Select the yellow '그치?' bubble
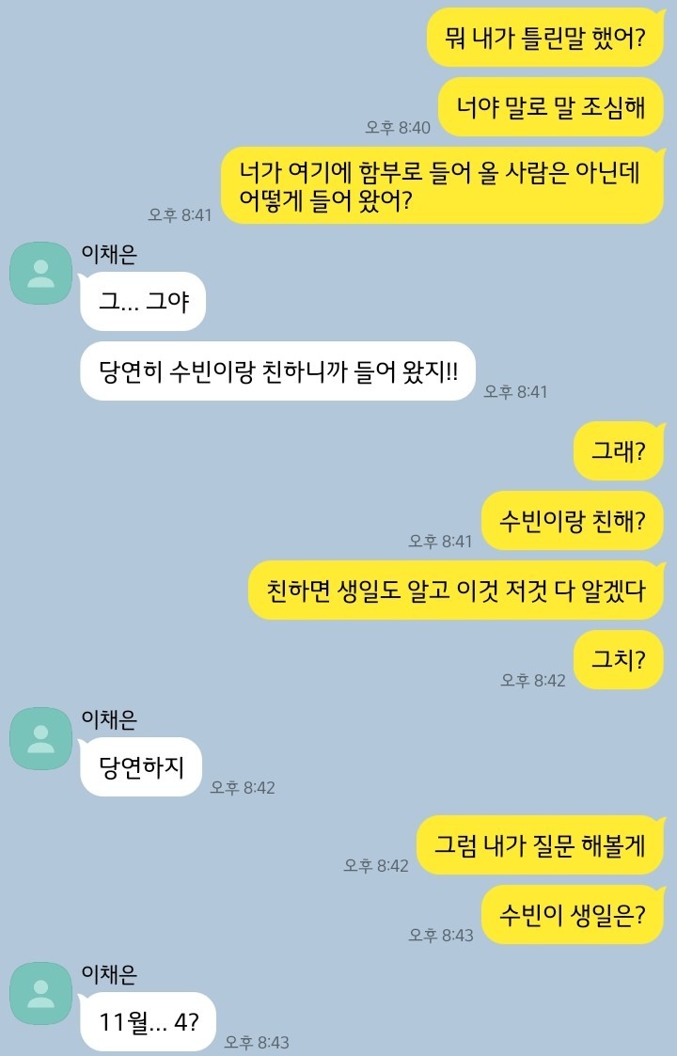Viewport: 677px width, 1056px height. tap(619, 659)
